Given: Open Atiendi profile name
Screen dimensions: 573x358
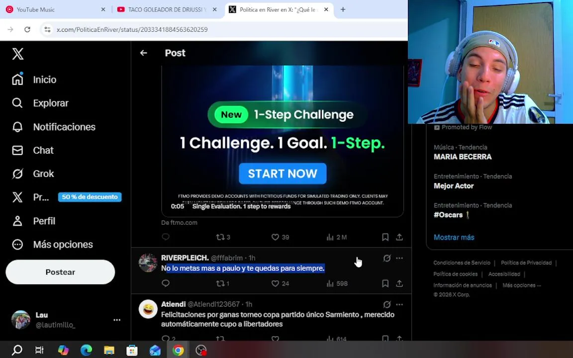Looking at the screenshot, I should (x=173, y=304).
